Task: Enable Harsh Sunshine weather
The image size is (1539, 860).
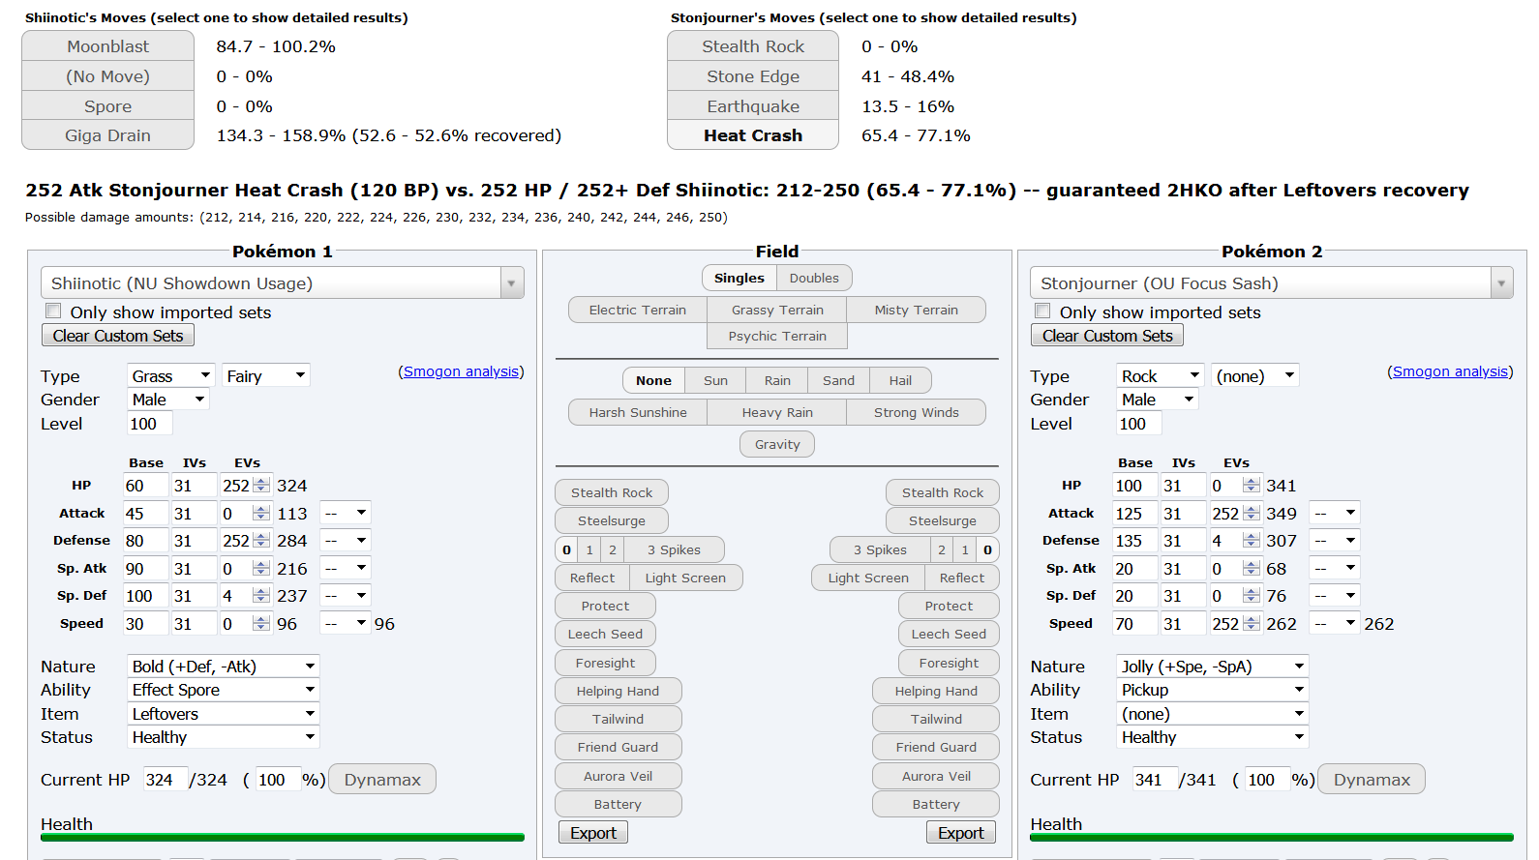Action: (x=638, y=412)
